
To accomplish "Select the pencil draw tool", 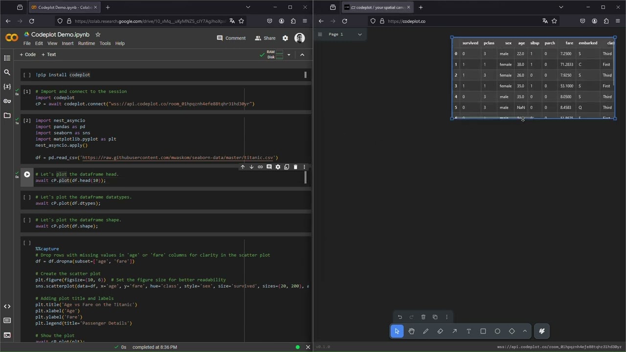I will tap(425, 331).
